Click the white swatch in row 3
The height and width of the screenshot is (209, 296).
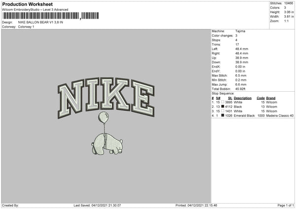(x=223, y=111)
